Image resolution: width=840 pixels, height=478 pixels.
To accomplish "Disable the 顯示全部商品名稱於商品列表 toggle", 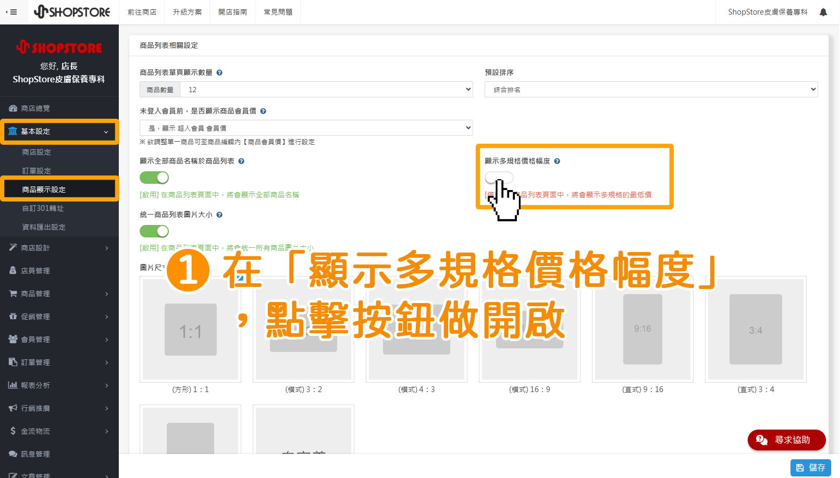I will (154, 178).
